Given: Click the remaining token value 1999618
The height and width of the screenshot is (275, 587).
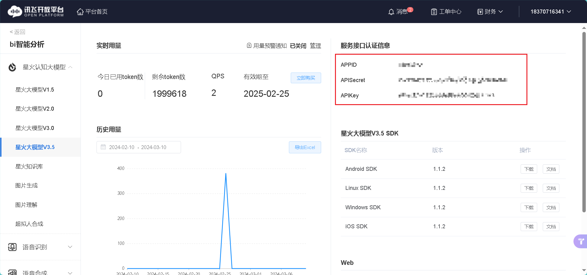Looking at the screenshot, I should (169, 94).
